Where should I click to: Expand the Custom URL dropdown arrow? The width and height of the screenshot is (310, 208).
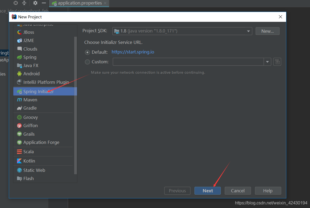pos(267,62)
